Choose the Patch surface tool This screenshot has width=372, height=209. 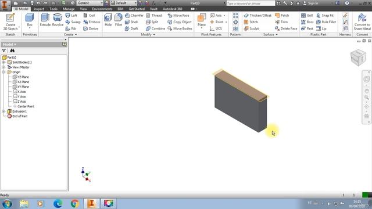point(282,16)
